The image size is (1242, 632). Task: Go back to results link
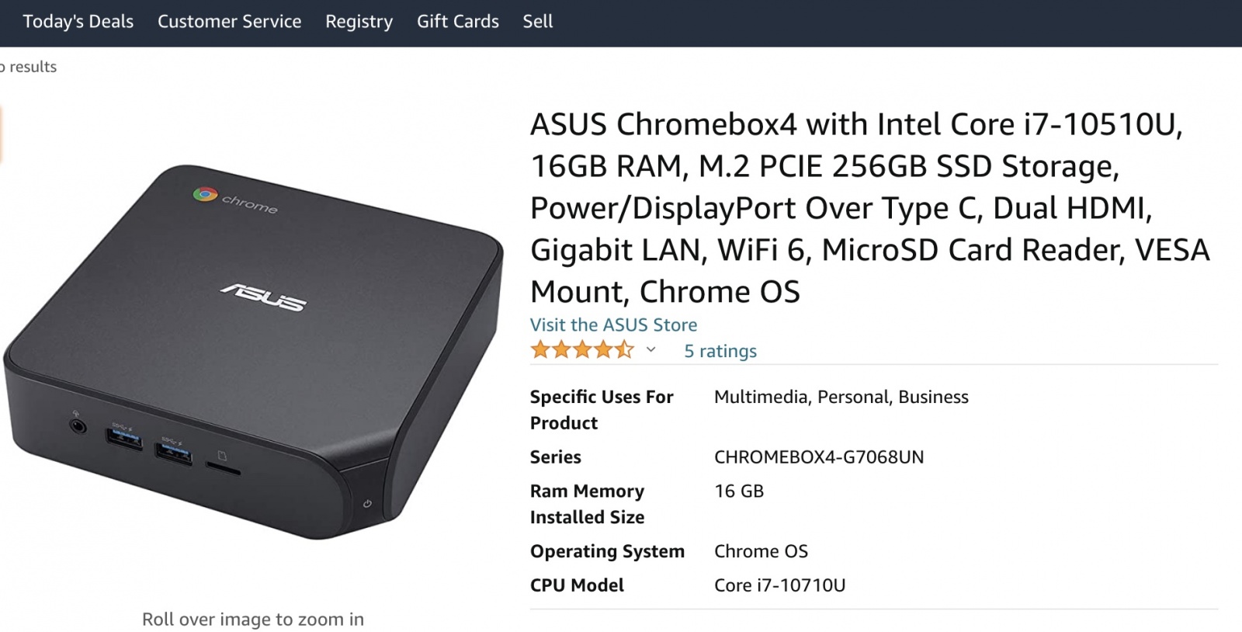click(29, 67)
